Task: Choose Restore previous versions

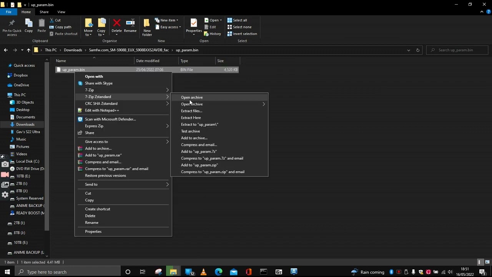Action: click(x=123, y=175)
